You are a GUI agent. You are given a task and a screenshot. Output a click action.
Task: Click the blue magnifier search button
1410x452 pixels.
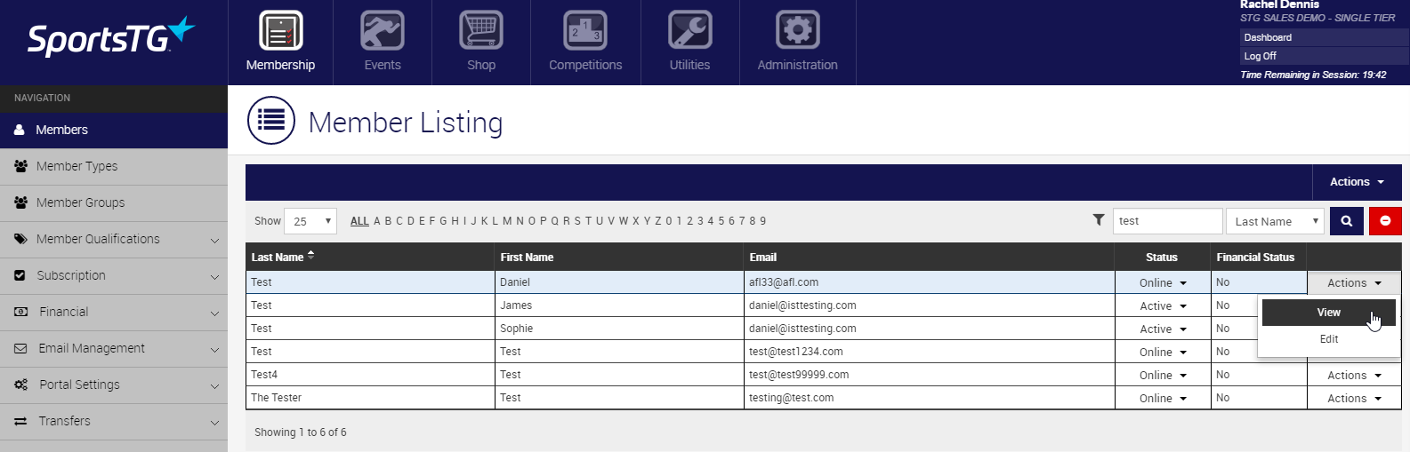pos(1347,221)
